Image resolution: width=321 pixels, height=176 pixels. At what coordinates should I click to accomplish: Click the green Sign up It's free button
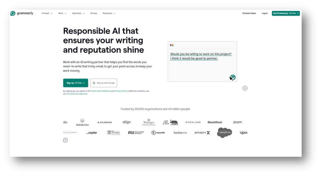click(76, 83)
